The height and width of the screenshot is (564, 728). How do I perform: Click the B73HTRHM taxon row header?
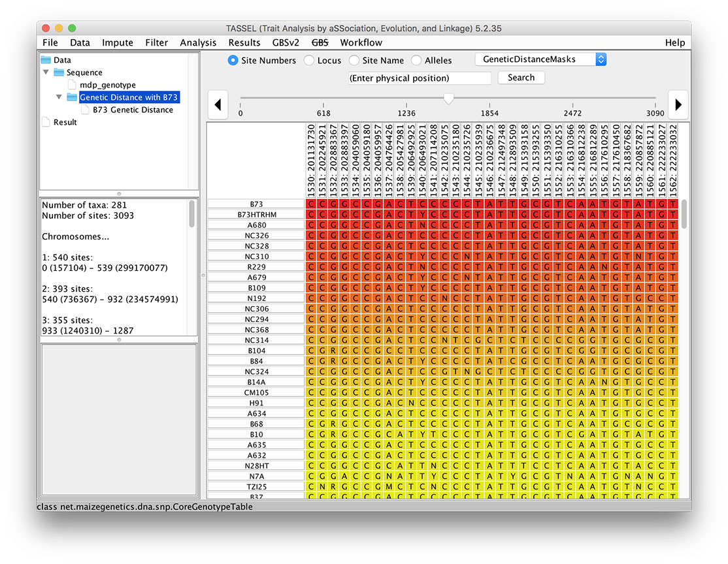point(256,215)
